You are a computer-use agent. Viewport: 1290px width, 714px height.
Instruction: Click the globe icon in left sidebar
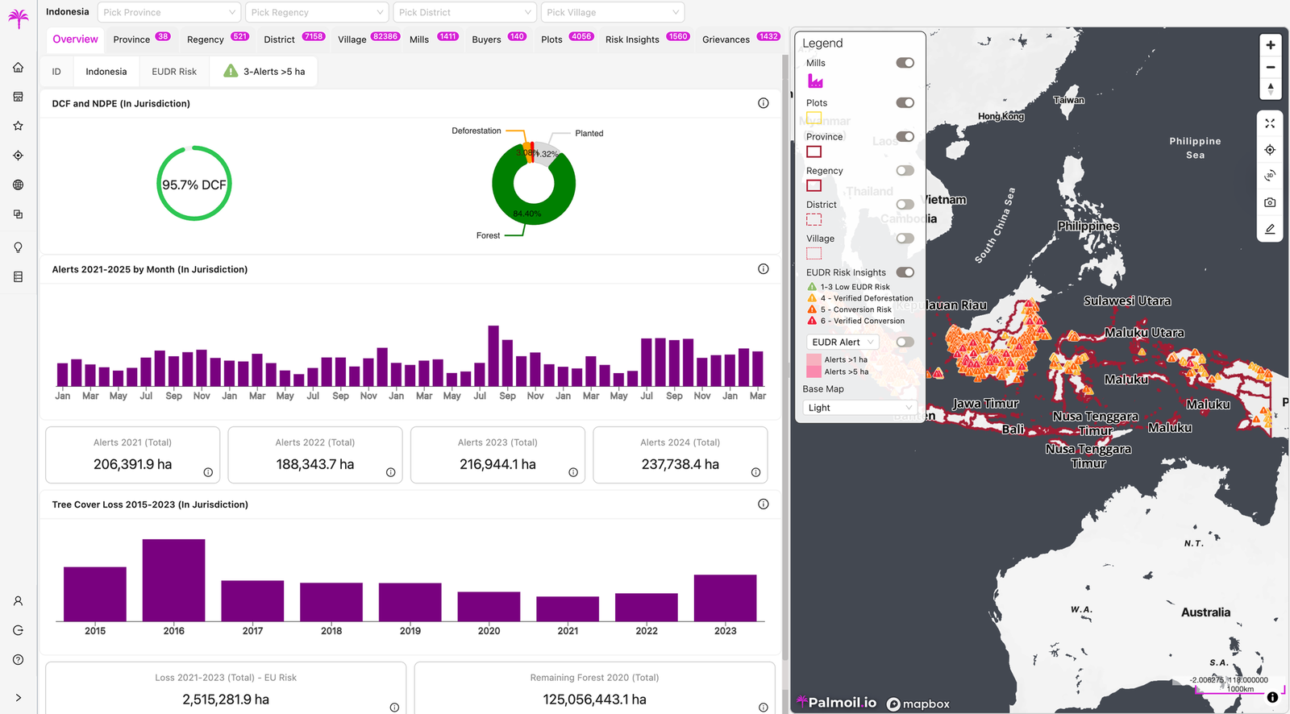[18, 185]
